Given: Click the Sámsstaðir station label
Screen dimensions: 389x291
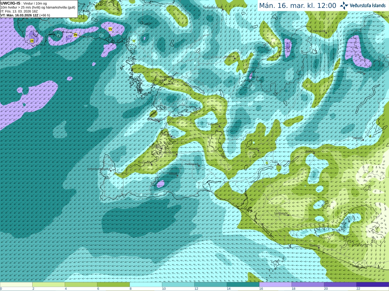Looking at the screenshot, I should [x=281, y=213].
